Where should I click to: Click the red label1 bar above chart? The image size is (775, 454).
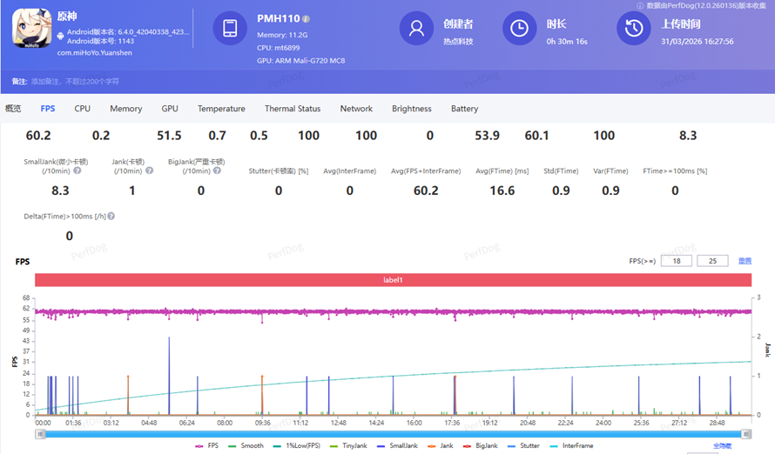click(393, 280)
